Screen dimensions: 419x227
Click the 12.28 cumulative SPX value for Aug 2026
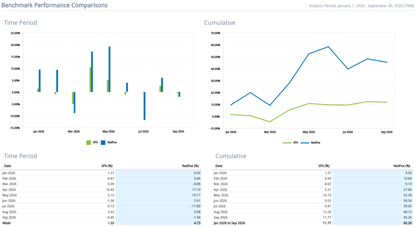327,212
